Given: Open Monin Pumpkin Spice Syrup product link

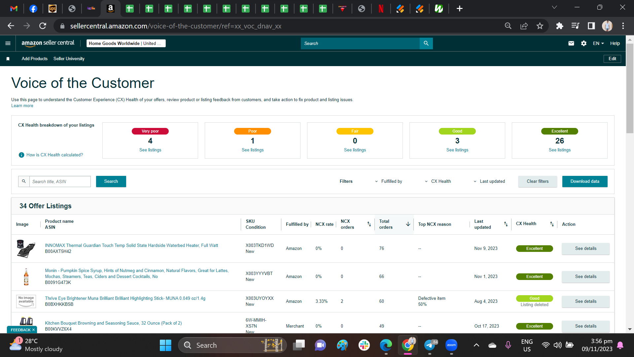Looking at the screenshot, I should (137, 274).
